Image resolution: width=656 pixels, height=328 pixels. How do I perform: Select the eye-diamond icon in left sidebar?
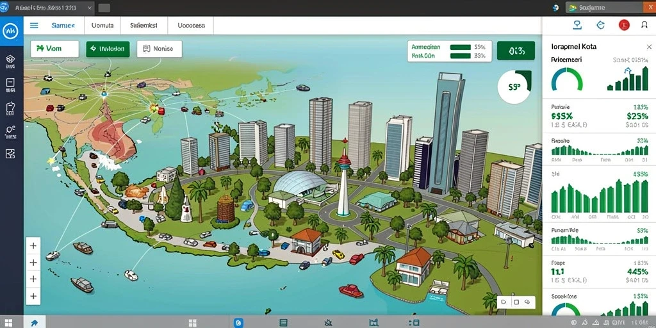pyautogui.click(x=10, y=61)
